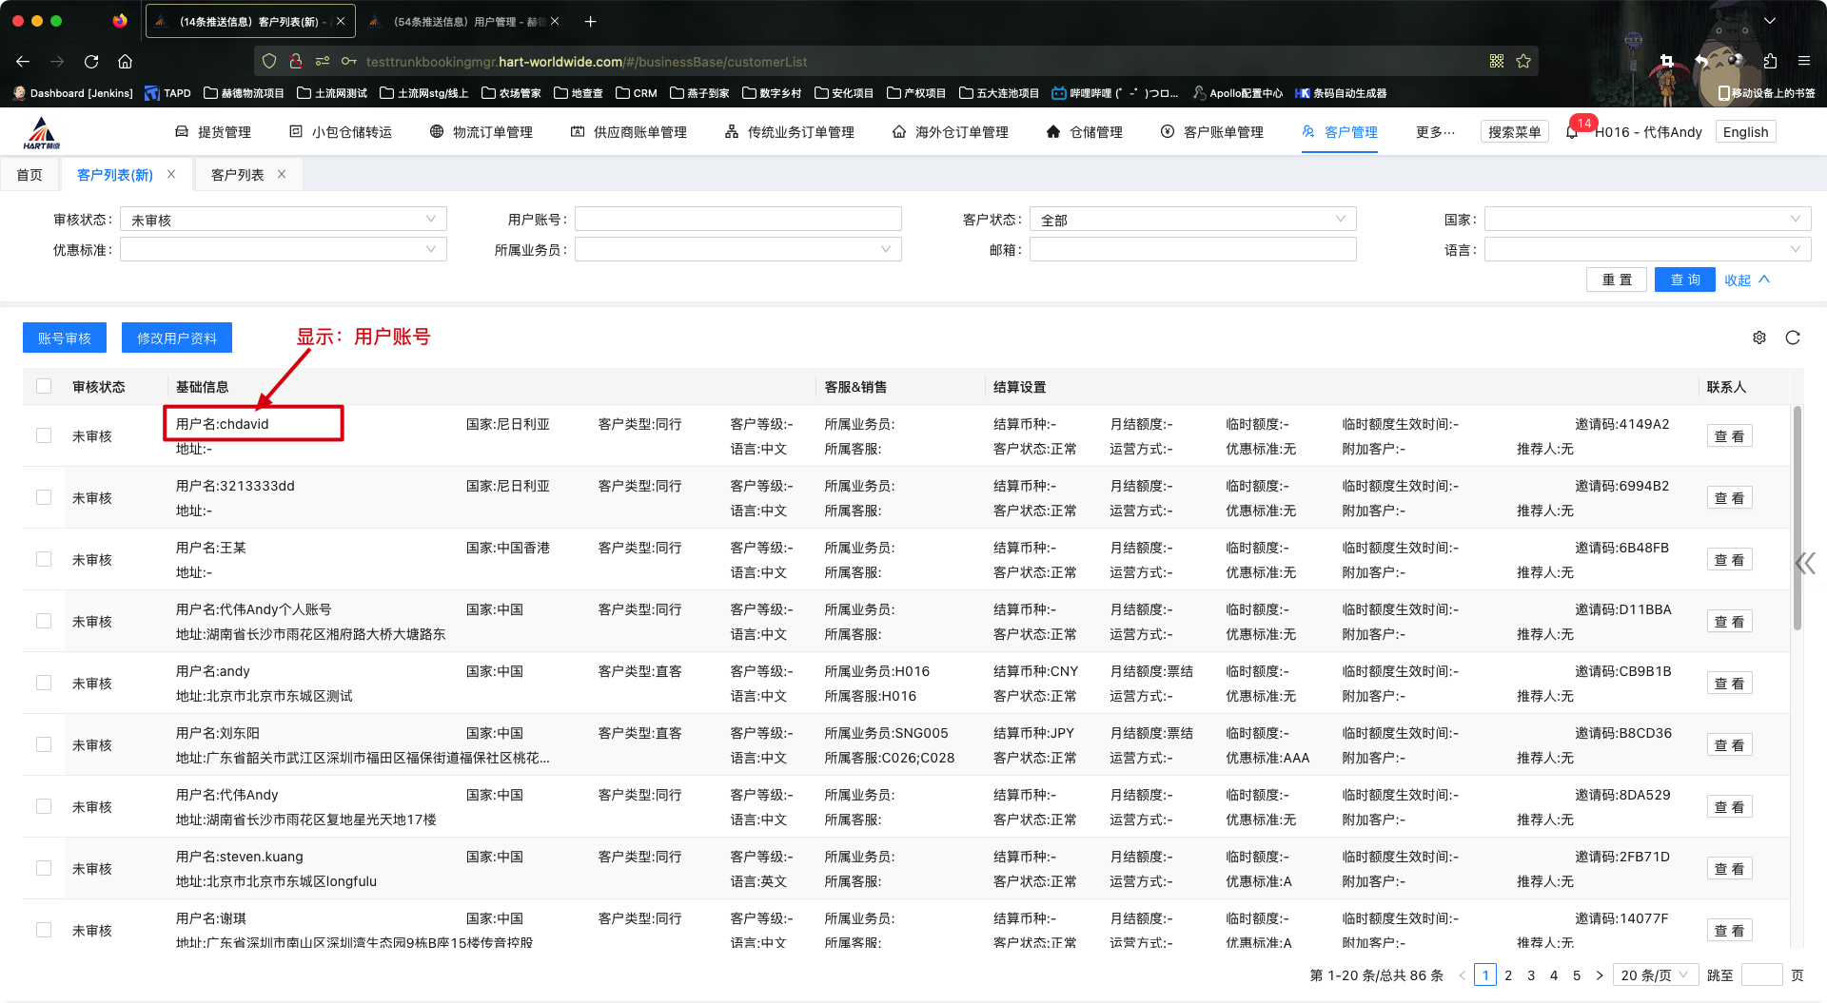Expand the 客户状态 dropdown showing 全部

(x=1192, y=220)
